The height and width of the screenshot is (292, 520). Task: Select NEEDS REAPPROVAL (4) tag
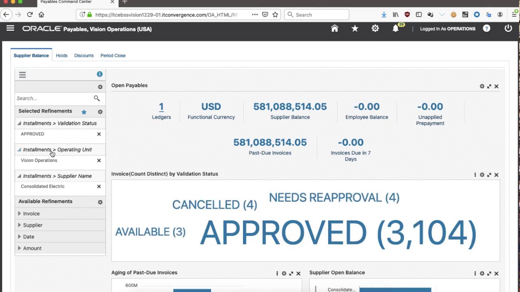click(334, 198)
